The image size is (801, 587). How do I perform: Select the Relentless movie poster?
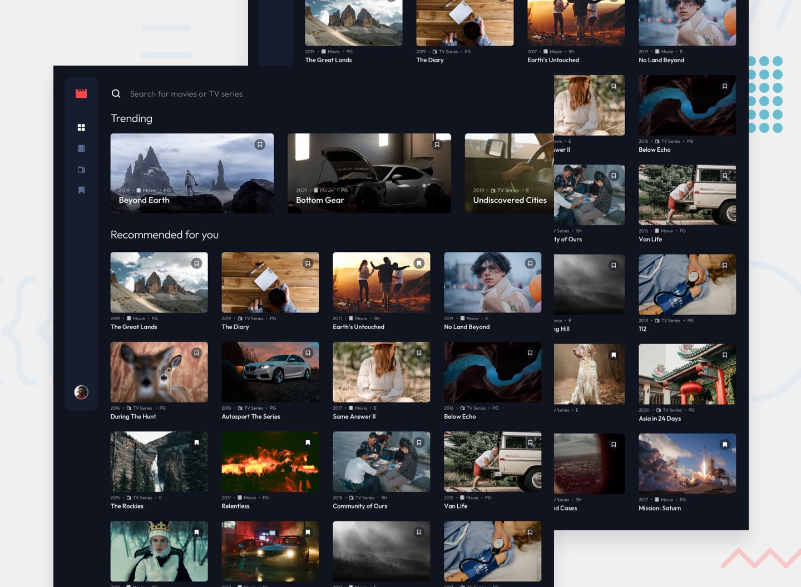(x=270, y=461)
